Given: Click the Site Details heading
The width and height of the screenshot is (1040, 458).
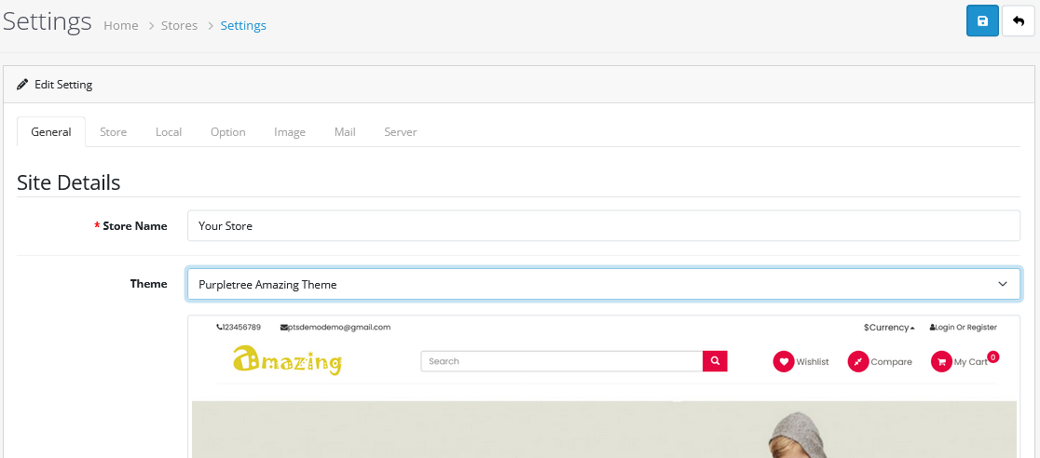Looking at the screenshot, I should [69, 182].
